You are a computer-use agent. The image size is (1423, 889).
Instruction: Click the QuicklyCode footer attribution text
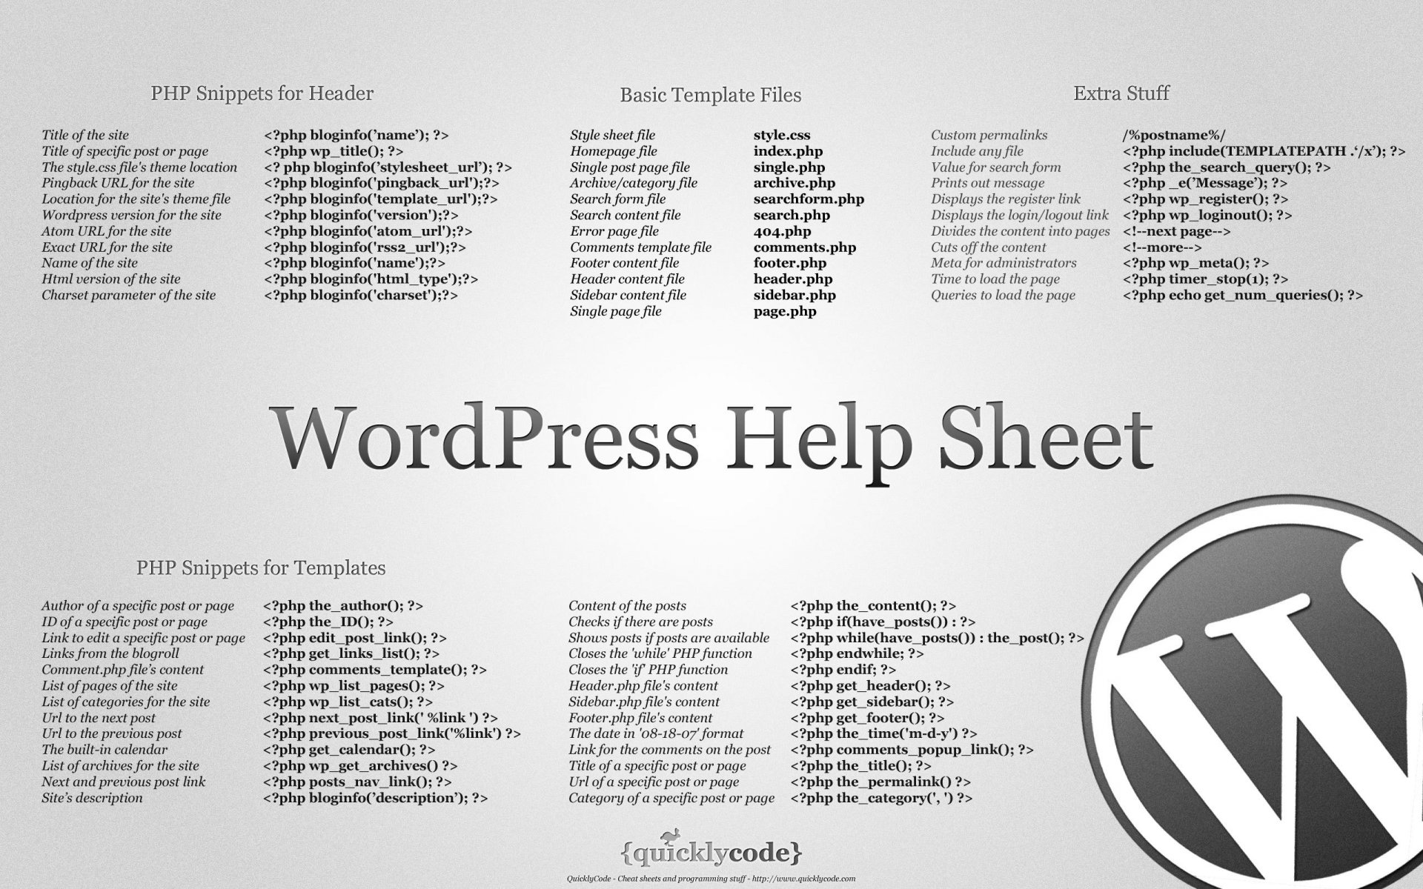(710, 878)
